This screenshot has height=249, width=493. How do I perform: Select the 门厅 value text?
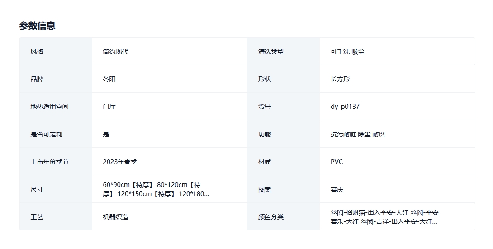[109, 107]
